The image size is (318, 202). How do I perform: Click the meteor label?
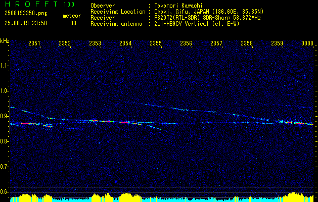(x=72, y=16)
